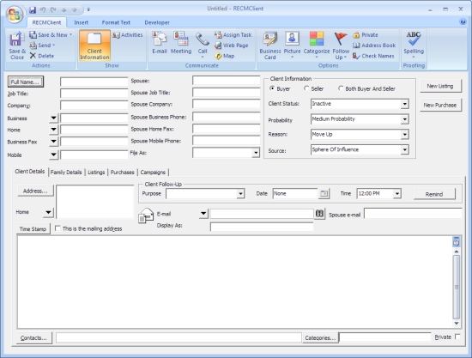Expand the Source dropdown

[404, 149]
